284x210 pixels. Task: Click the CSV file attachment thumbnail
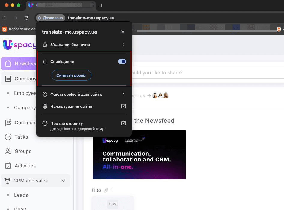112,204
